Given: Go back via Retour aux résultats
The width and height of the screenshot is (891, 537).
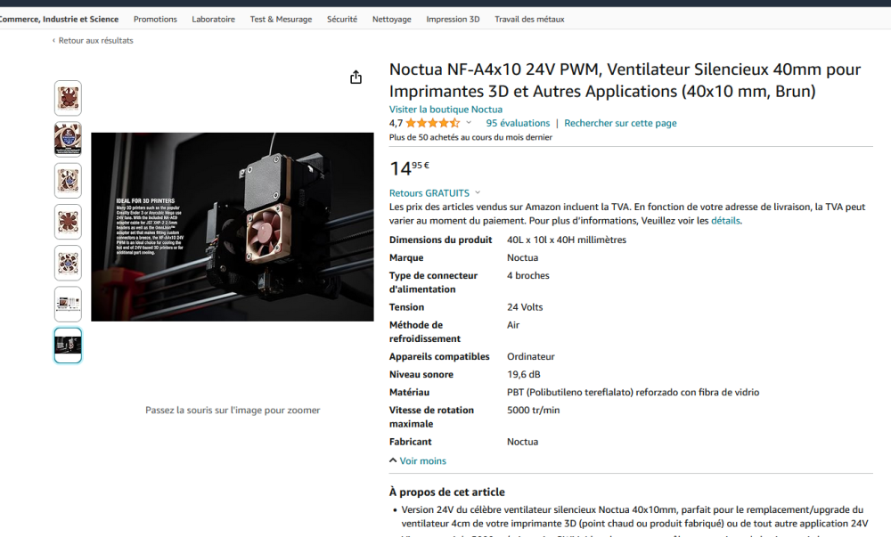Looking at the screenshot, I should (x=93, y=40).
